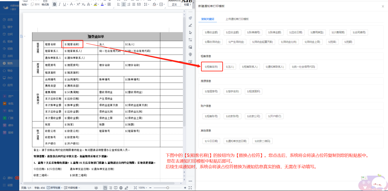The width and height of the screenshot is (388, 191).
Task: Click the zoom slider handle
Action: pos(168,188)
